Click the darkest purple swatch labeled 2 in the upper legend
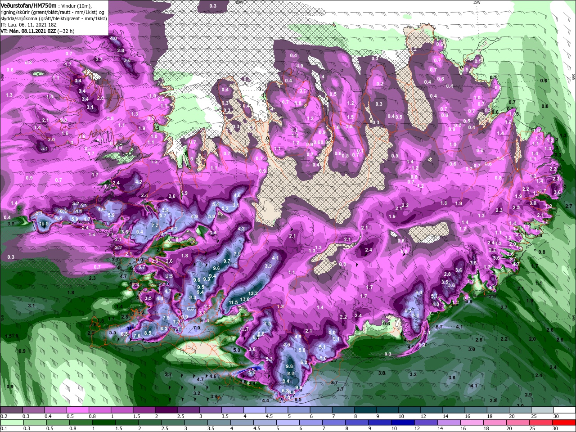The image size is (576, 432). coord(166,410)
